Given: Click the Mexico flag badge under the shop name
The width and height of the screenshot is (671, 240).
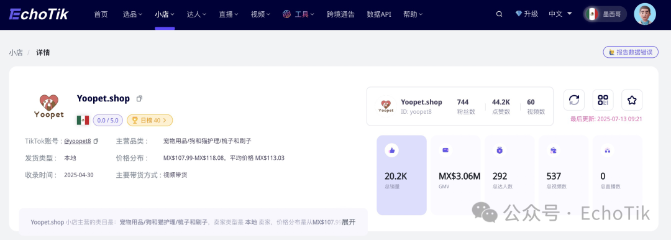Looking at the screenshot, I should (83, 120).
